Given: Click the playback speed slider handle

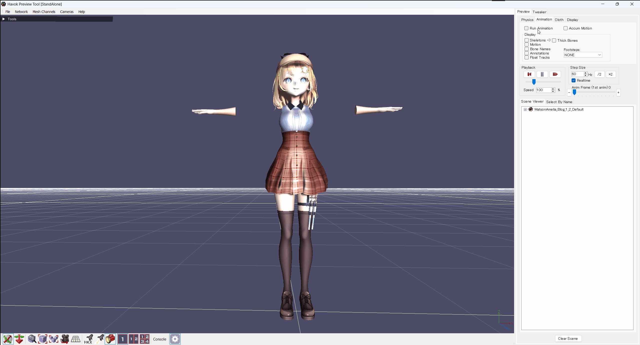Looking at the screenshot, I should tap(534, 82).
